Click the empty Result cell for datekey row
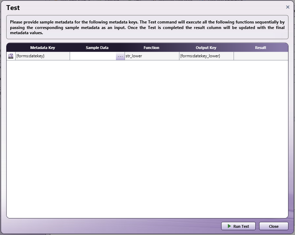 pos(261,56)
